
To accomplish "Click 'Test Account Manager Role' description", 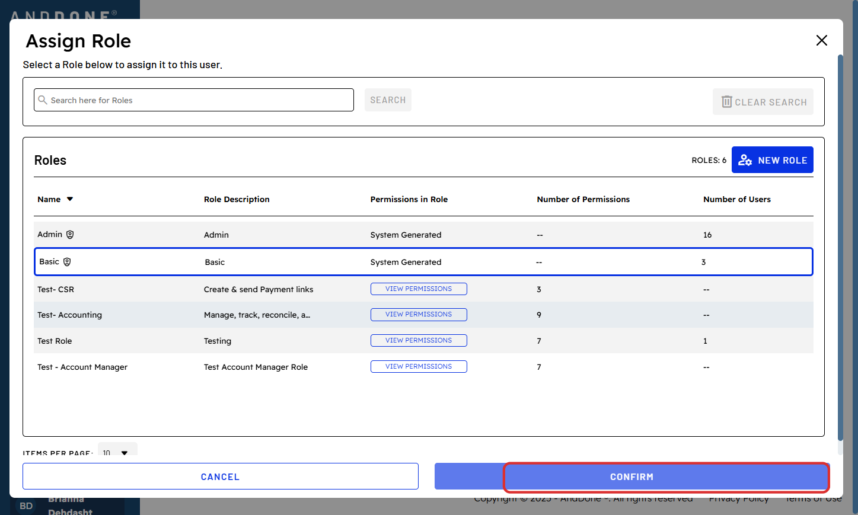I will coord(256,367).
